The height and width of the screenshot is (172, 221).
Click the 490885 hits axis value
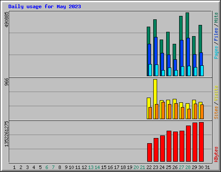pos(6,19)
